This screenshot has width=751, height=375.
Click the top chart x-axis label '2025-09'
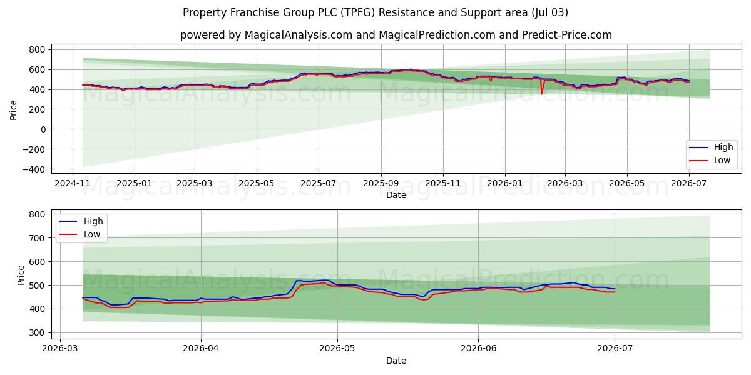point(381,183)
